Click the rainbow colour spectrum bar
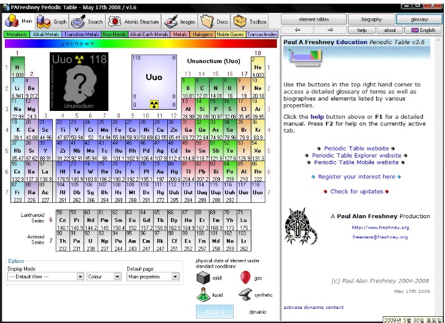Image resolution: width=445 pixels, height=323 pixels. (141, 44)
